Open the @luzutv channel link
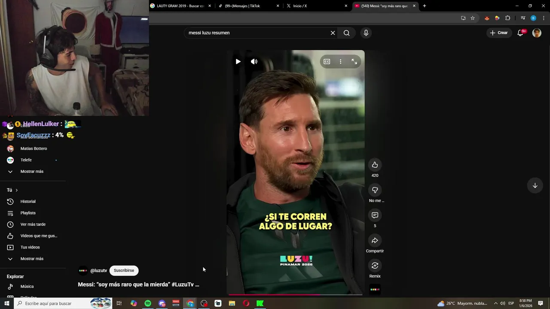Viewport: 550px width, 309px height. coord(98,270)
